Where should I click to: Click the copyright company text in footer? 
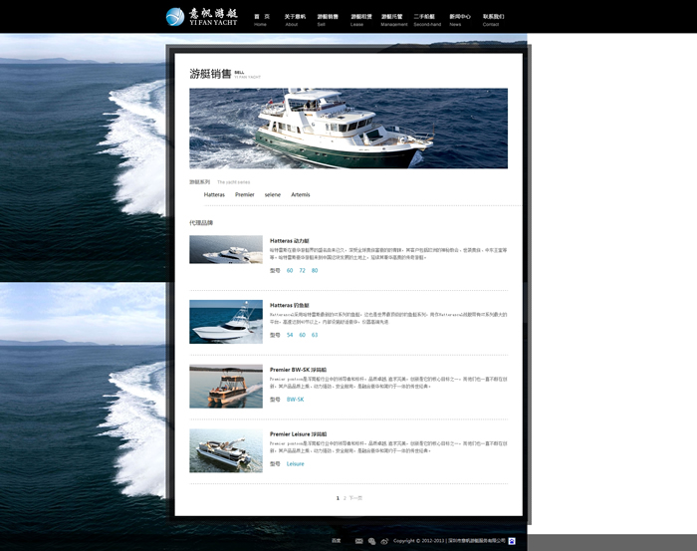(x=449, y=541)
